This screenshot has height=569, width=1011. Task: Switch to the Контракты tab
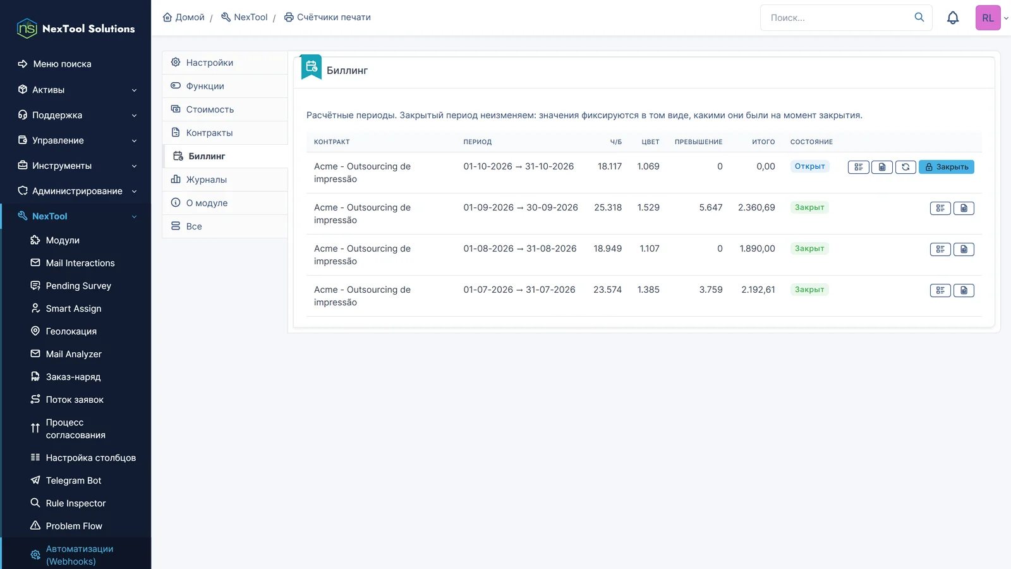pyautogui.click(x=225, y=133)
